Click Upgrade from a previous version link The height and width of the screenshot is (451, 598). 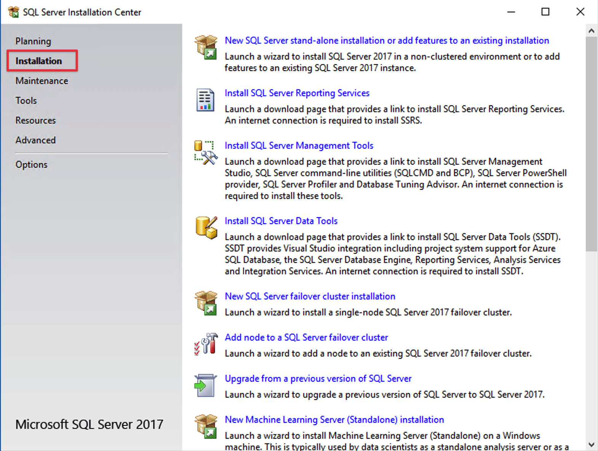coord(318,379)
